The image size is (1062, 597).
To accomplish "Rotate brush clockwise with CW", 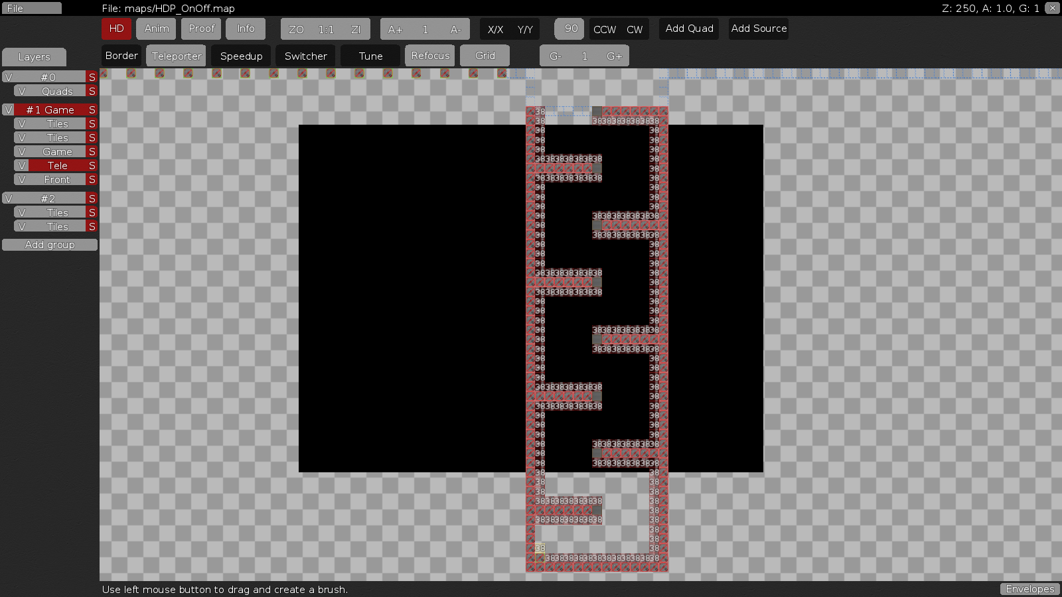I will pyautogui.click(x=635, y=29).
